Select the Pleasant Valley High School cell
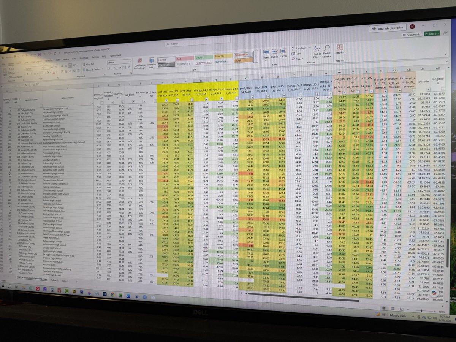The width and height of the screenshot is (456, 342). pos(67,108)
